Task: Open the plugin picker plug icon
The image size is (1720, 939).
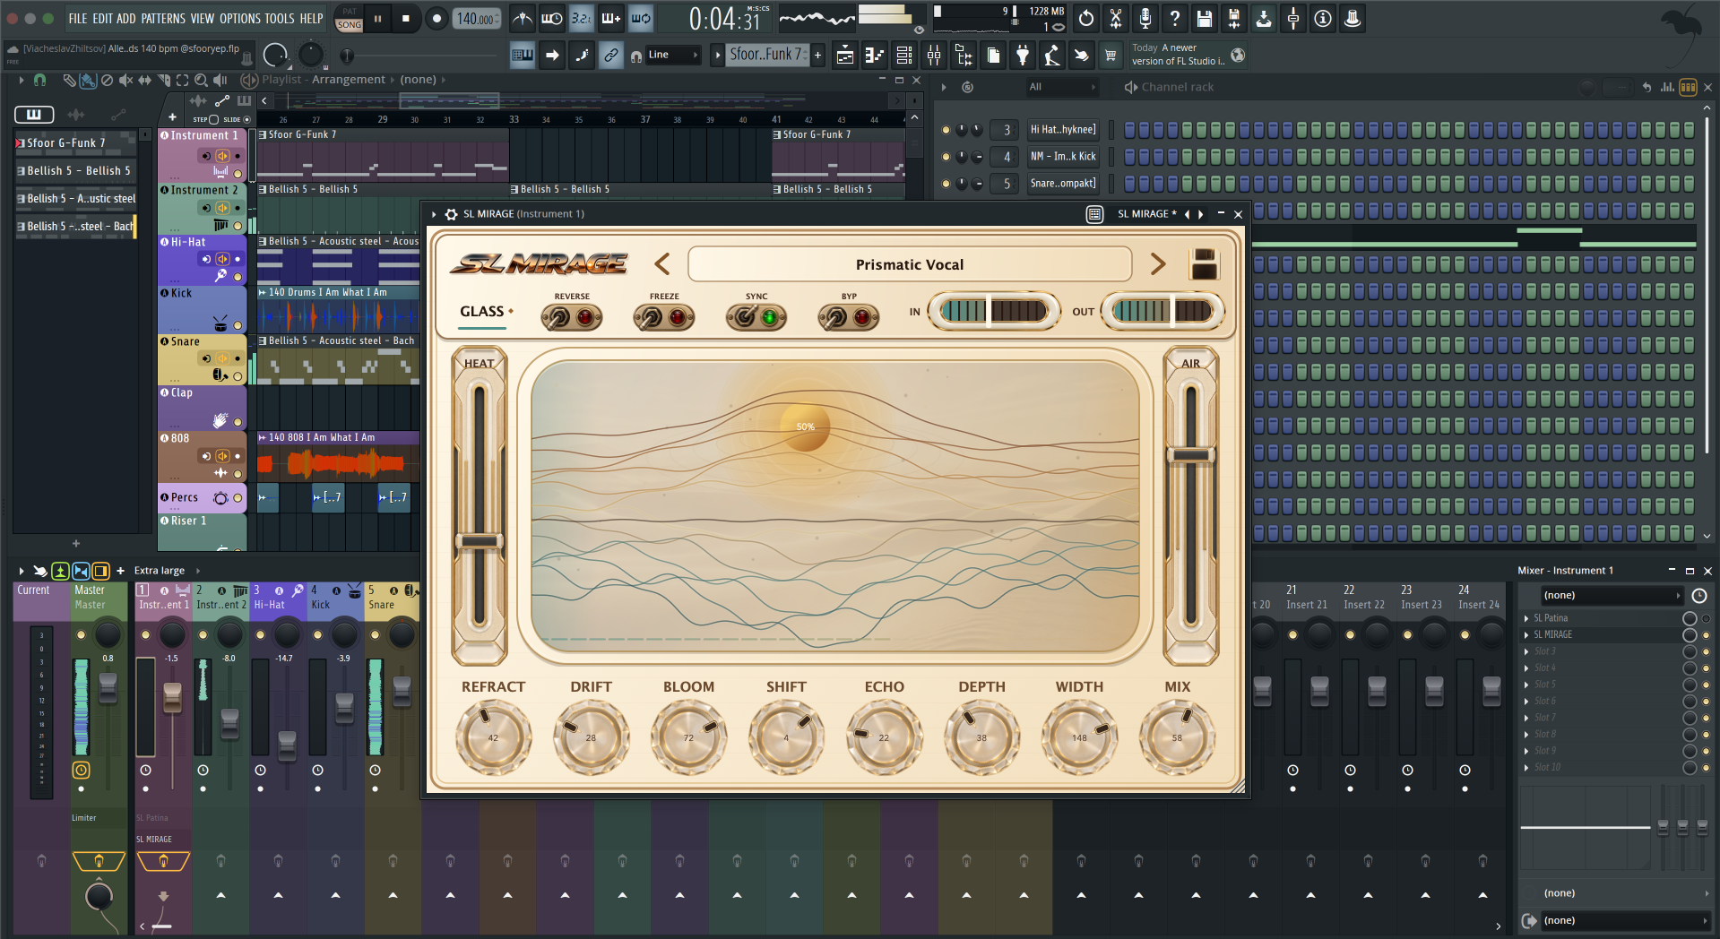Action: (x=1023, y=56)
